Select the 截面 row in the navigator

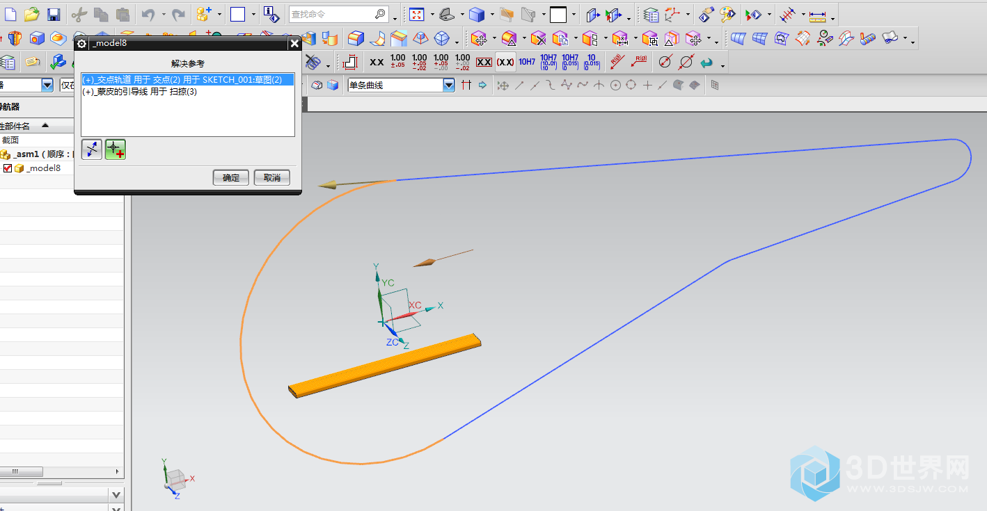[10, 140]
